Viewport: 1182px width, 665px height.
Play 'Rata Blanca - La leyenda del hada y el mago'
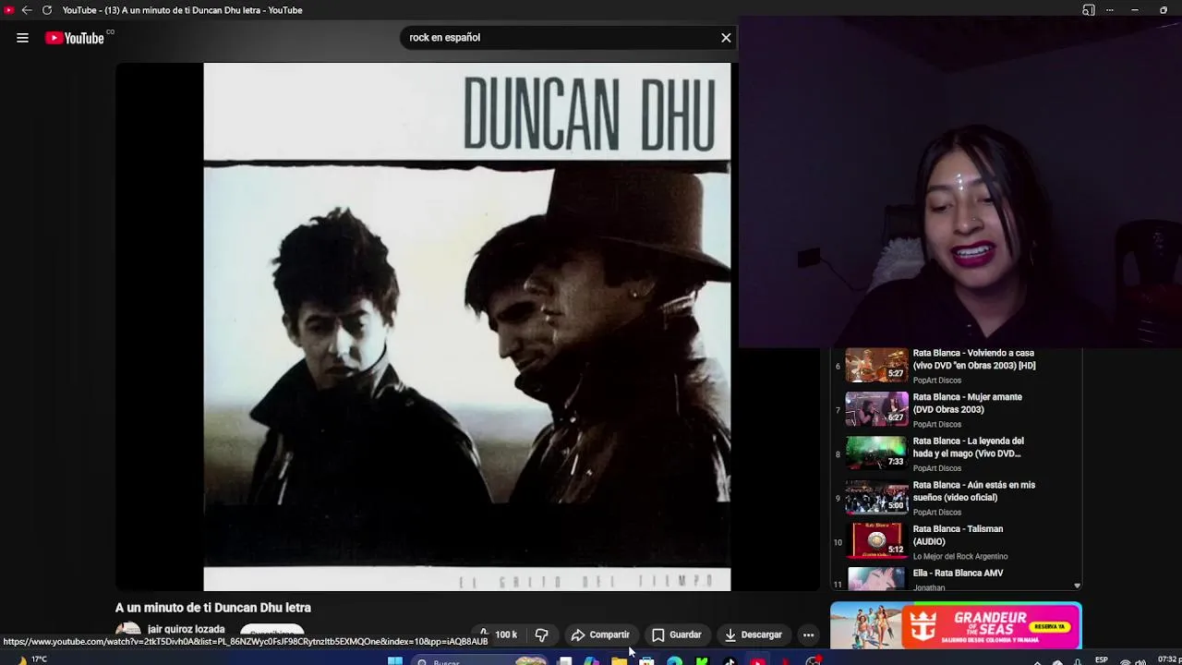pyautogui.click(x=969, y=447)
